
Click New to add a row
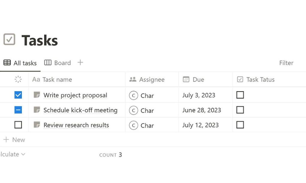tap(14, 139)
